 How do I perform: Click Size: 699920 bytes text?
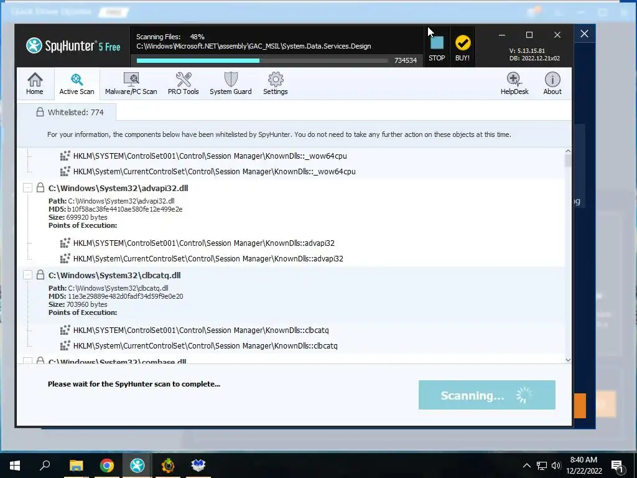(78, 217)
